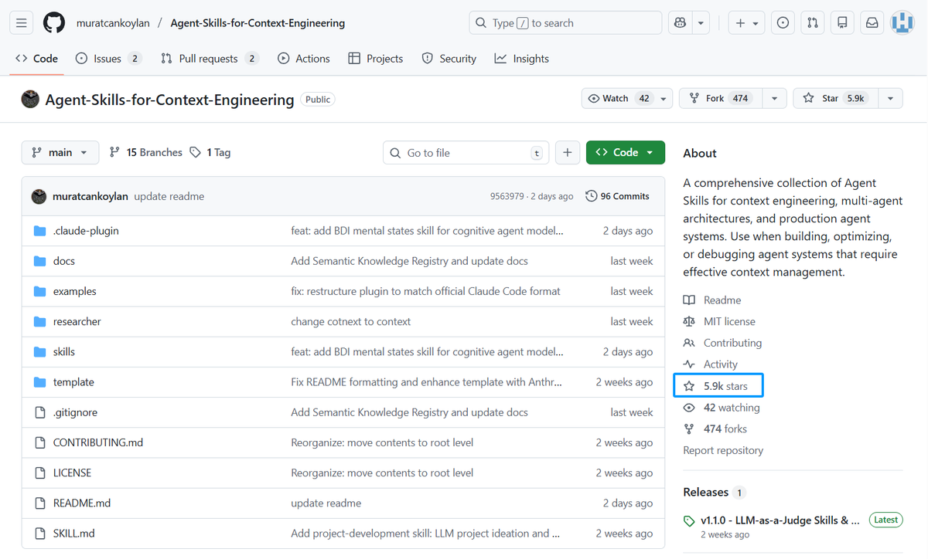Switch to the Insights tab

click(522, 59)
